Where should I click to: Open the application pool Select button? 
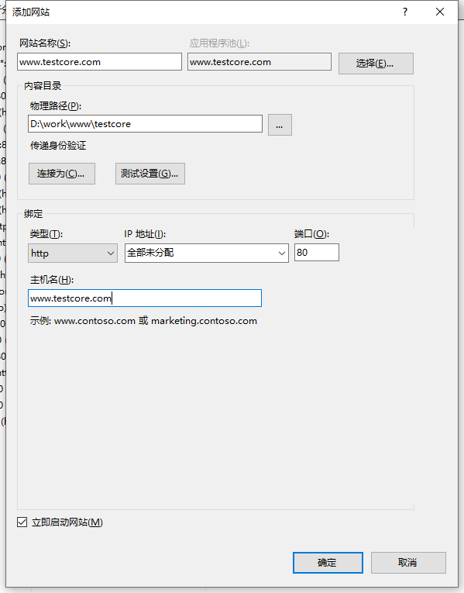click(x=376, y=63)
